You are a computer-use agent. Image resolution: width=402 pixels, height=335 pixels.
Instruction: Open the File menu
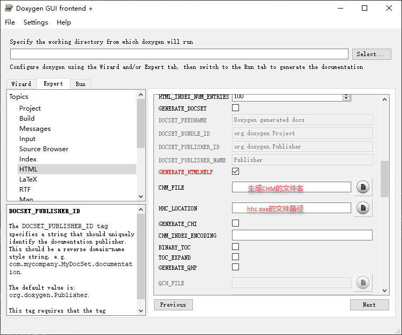10,22
